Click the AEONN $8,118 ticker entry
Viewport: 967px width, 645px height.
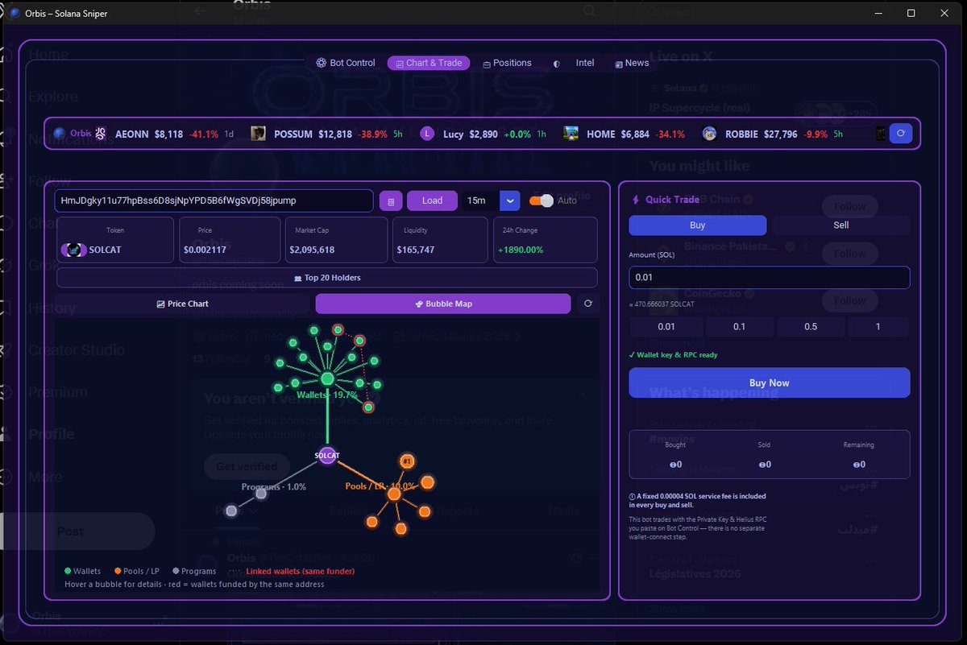click(x=164, y=134)
